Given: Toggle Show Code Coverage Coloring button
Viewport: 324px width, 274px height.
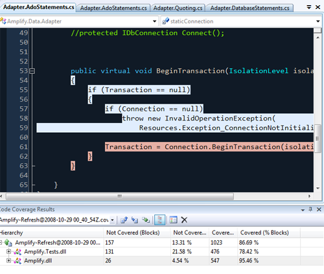Looking at the screenshot, I should coord(159,220).
